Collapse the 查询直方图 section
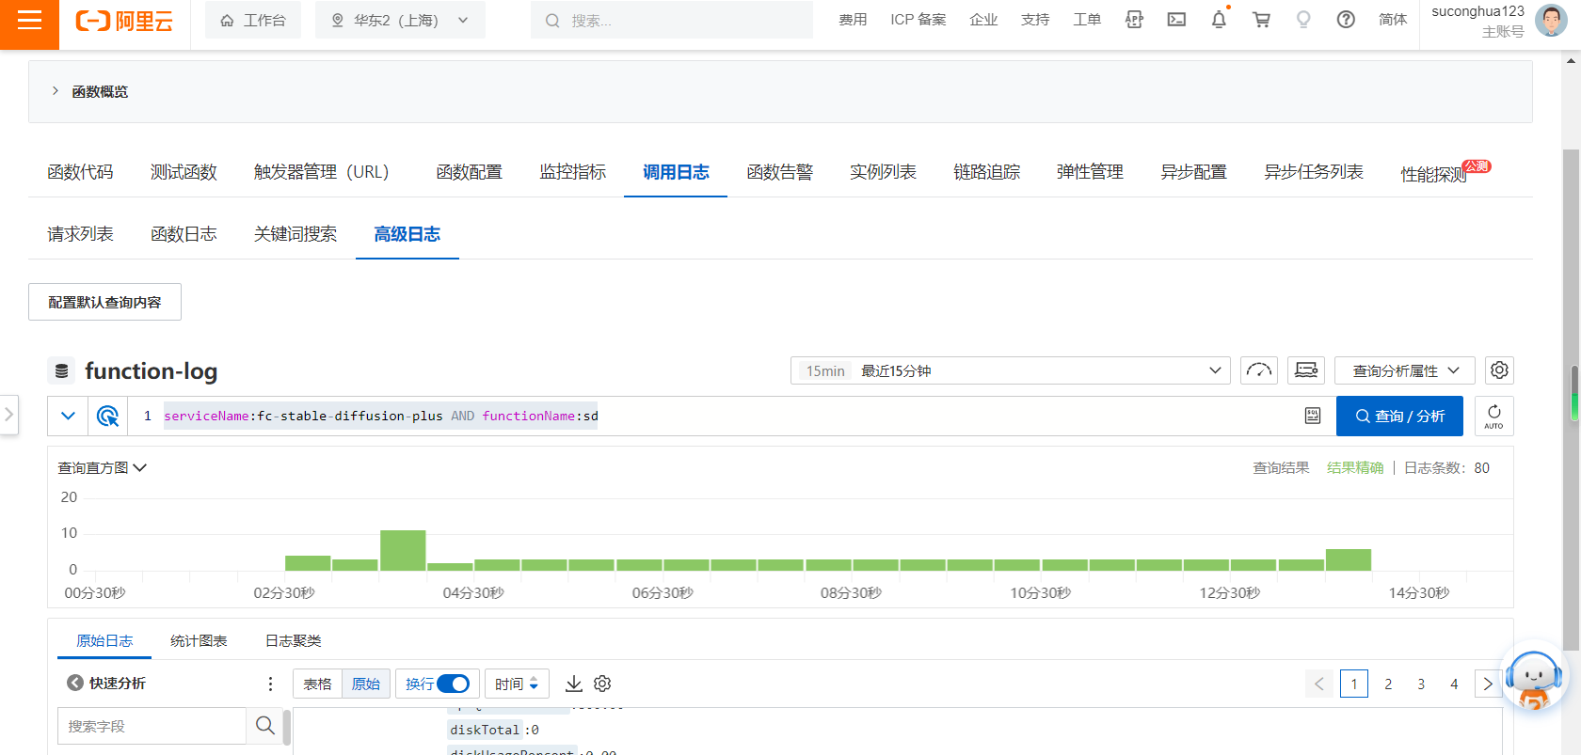Image resolution: width=1581 pixels, height=755 pixels. (x=103, y=467)
